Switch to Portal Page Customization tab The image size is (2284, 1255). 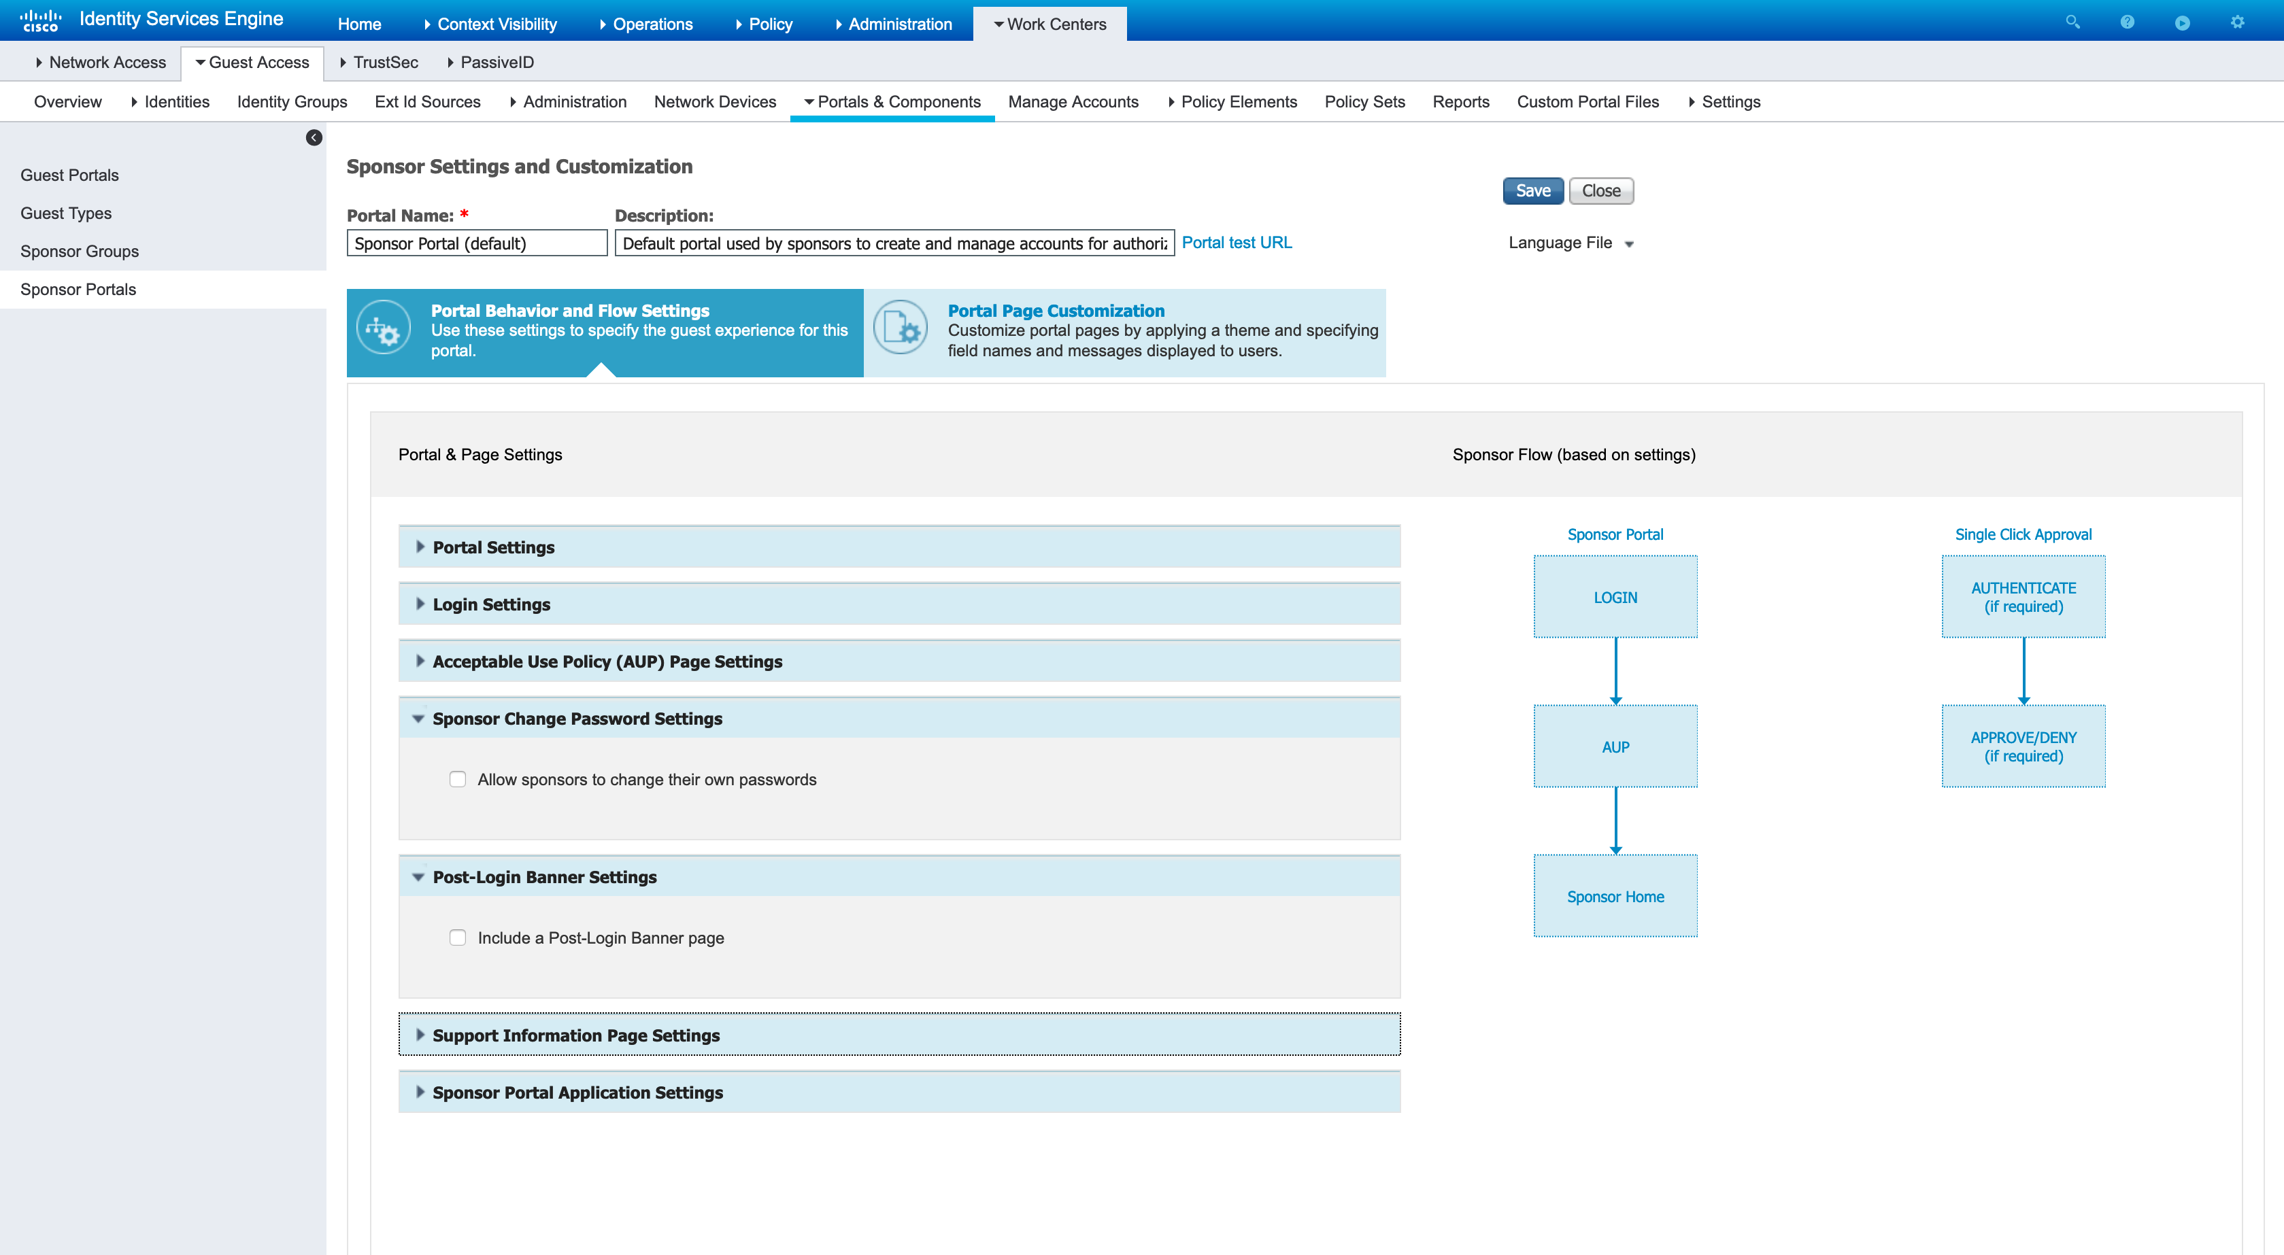pos(1124,332)
